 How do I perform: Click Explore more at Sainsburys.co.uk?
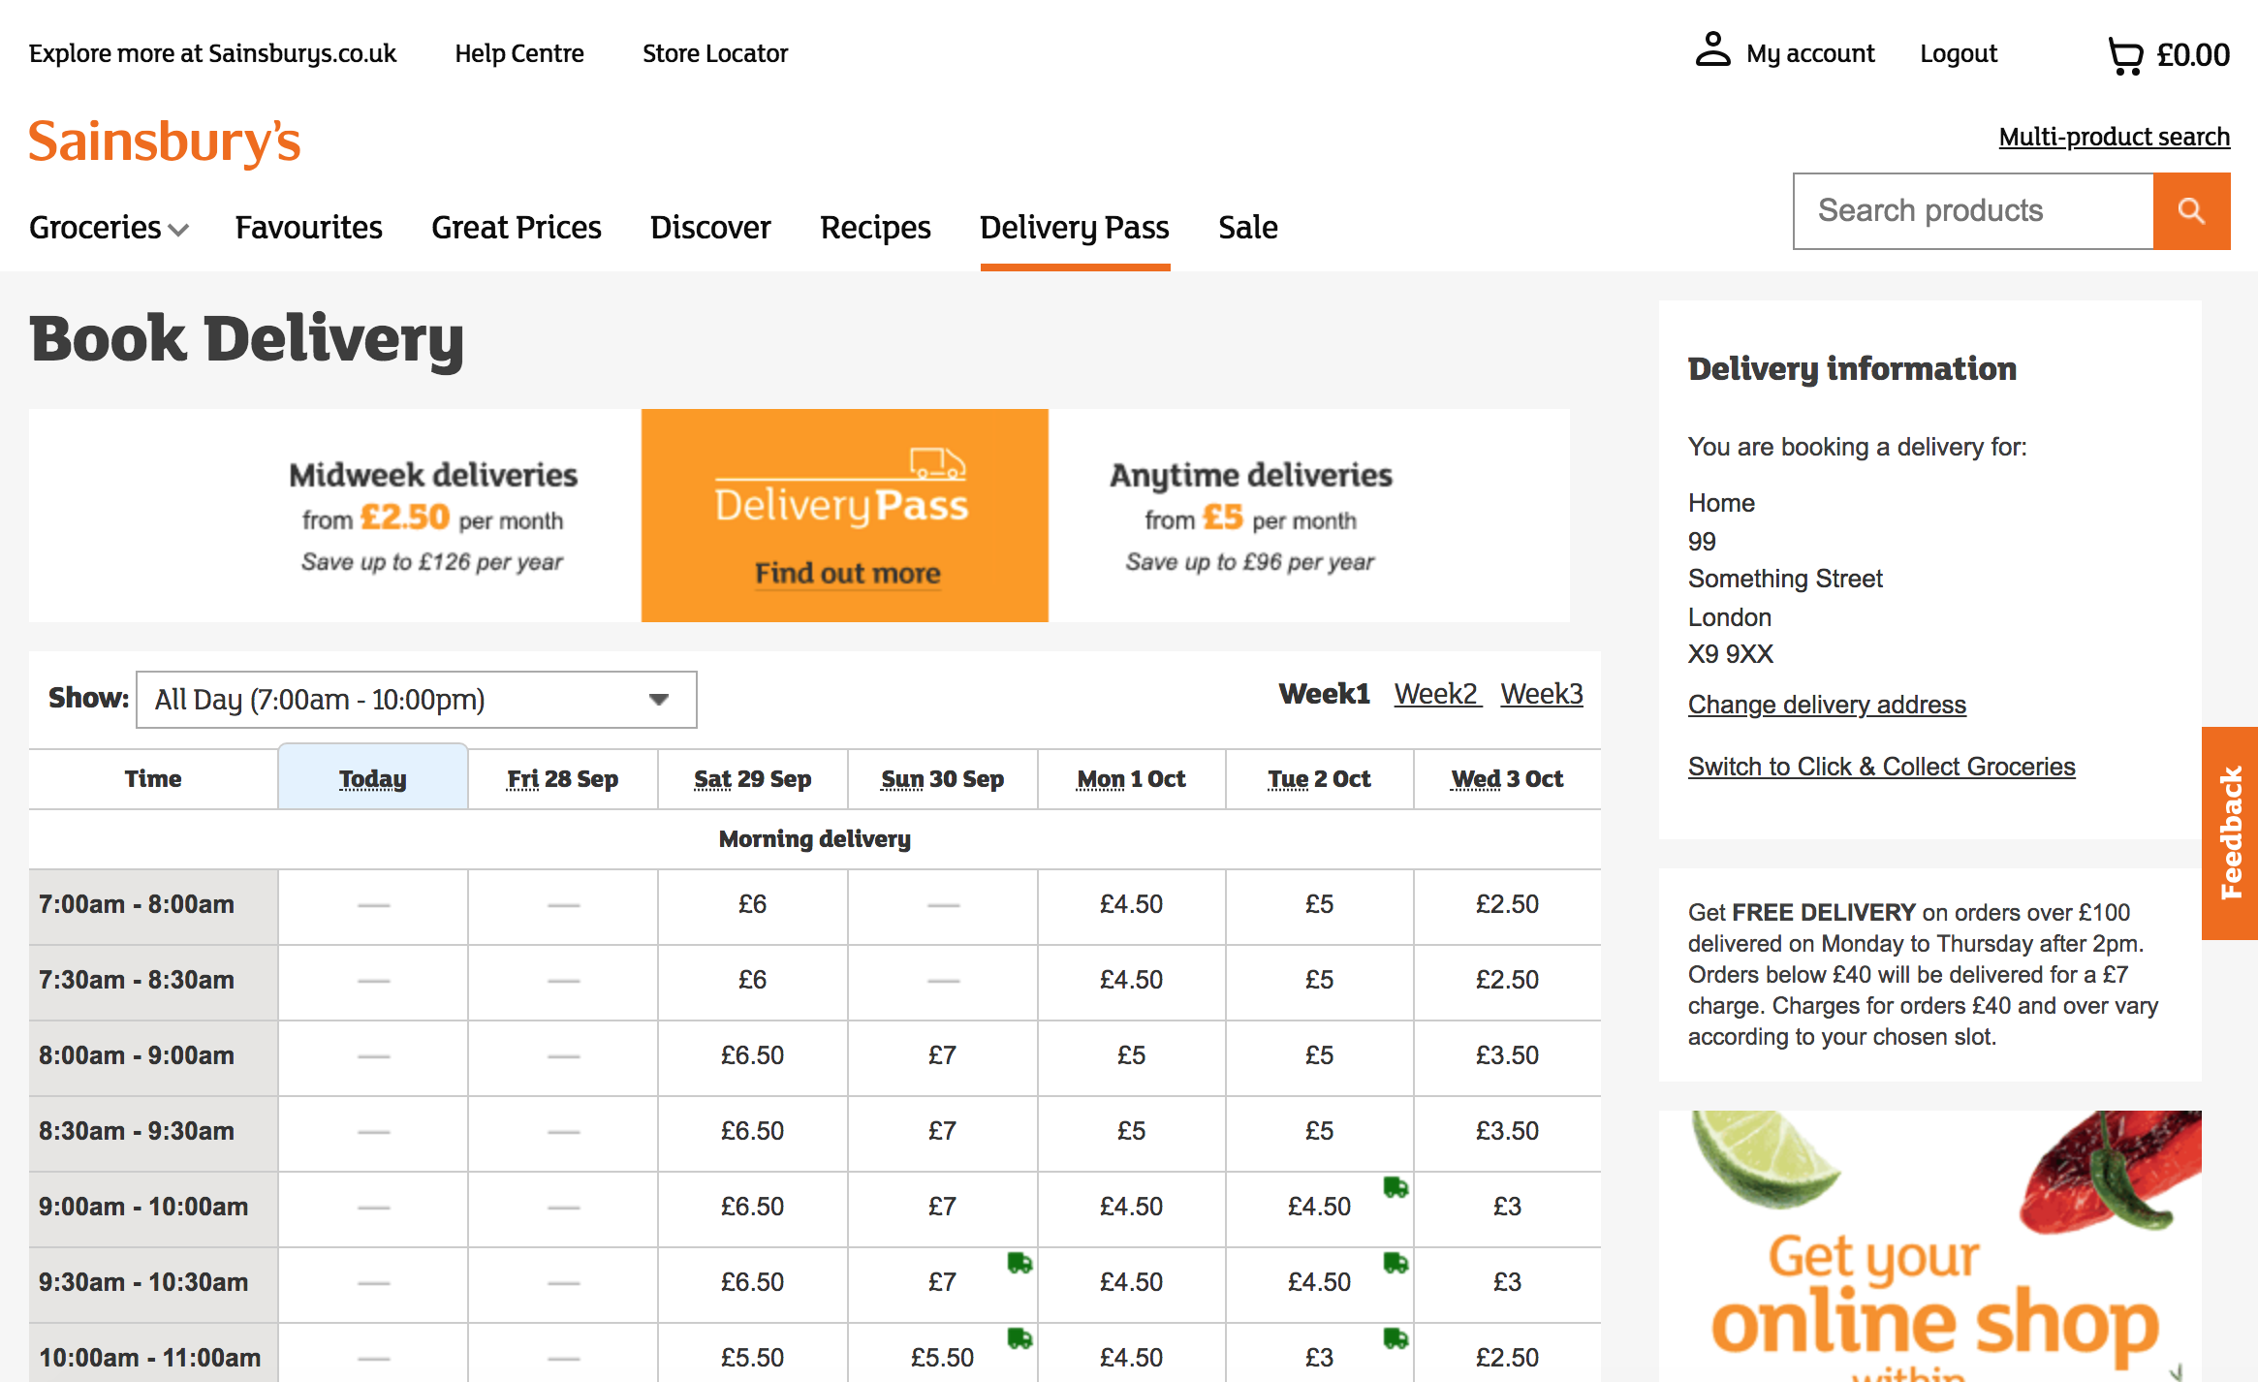click(x=213, y=53)
